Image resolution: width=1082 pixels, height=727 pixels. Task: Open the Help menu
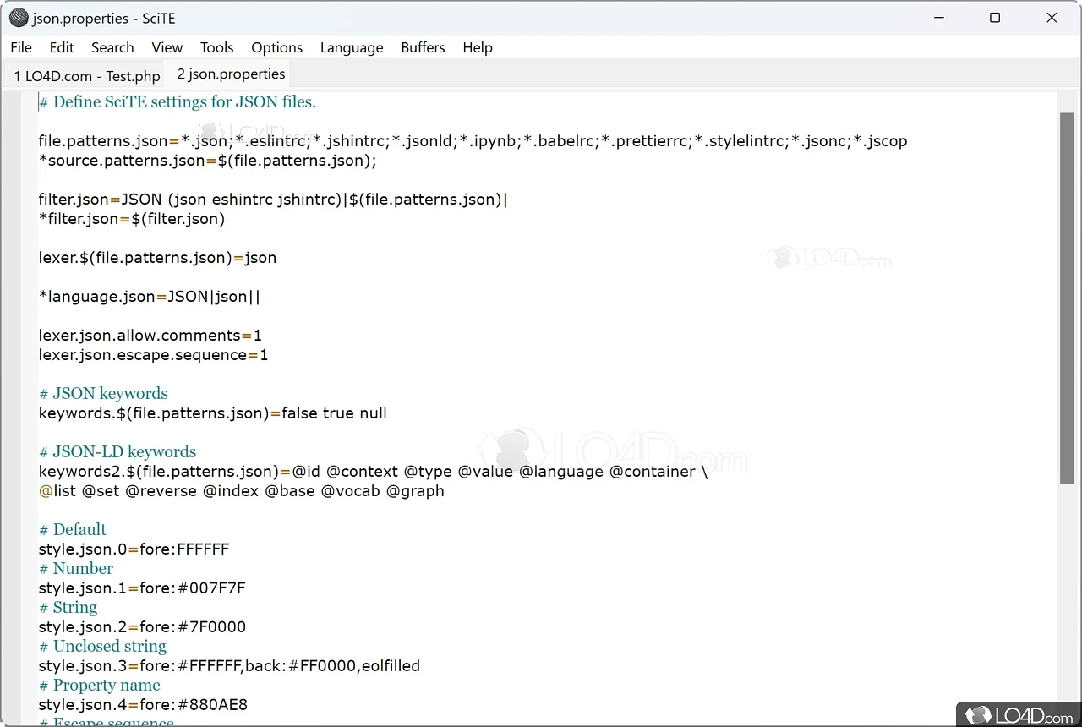click(x=478, y=47)
